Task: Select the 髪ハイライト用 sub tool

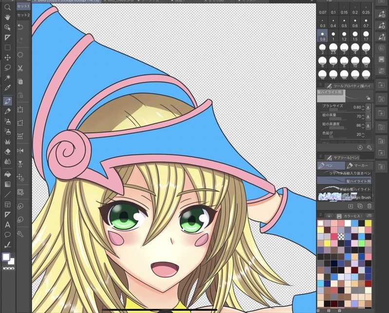Action: point(344,181)
